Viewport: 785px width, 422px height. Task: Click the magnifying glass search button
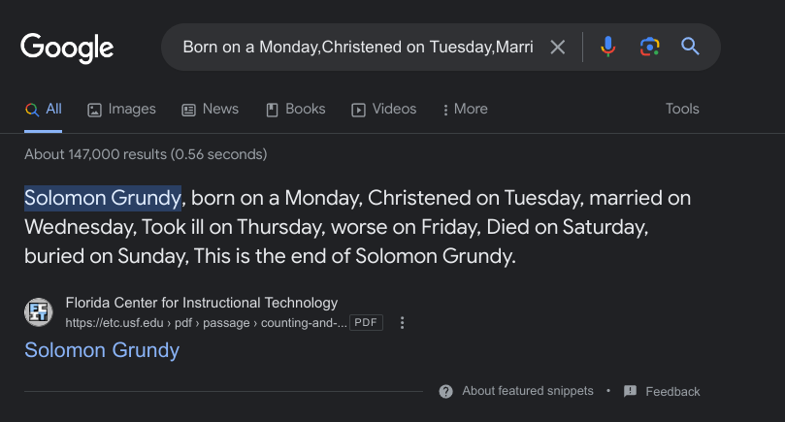pos(690,47)
